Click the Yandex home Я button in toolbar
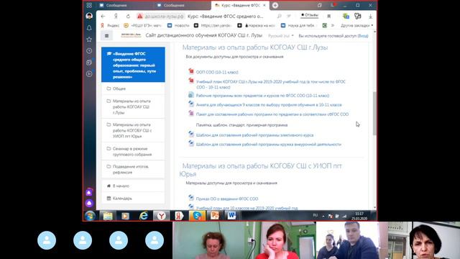This screenshot has height=259, width=460. tap(116, 17)
